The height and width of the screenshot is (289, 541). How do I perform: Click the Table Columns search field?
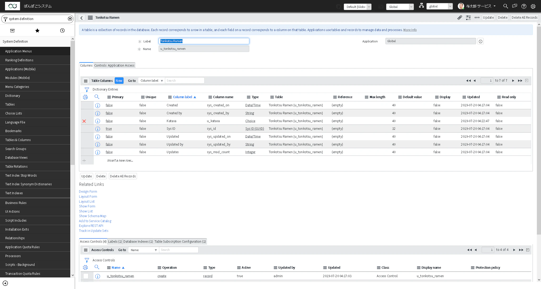pyautogui.click(x=185, y=81)
